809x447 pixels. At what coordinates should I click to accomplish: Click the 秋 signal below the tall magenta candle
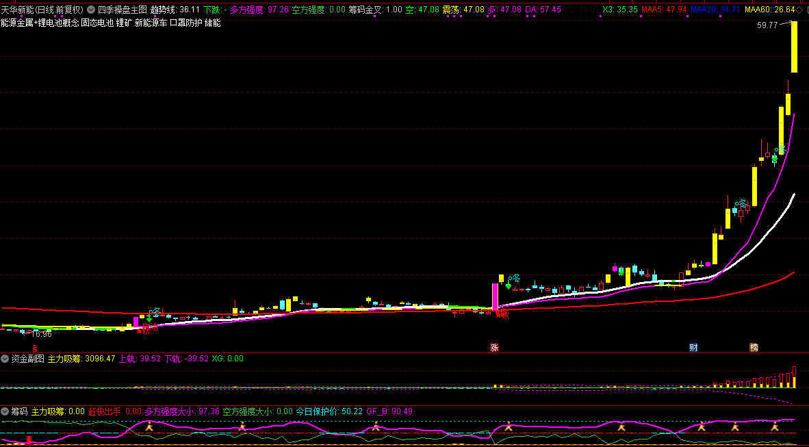coord(503,314)
